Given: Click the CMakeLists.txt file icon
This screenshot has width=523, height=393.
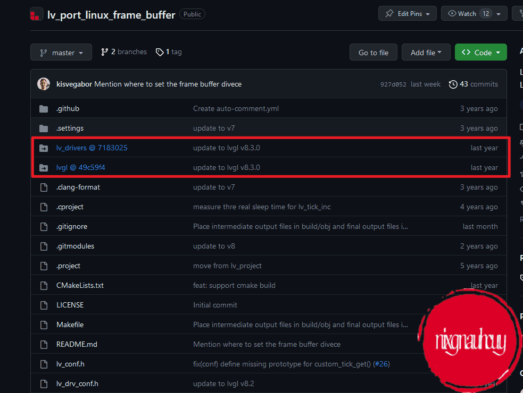Looking at the screenshot, I should tap(44, 285).
